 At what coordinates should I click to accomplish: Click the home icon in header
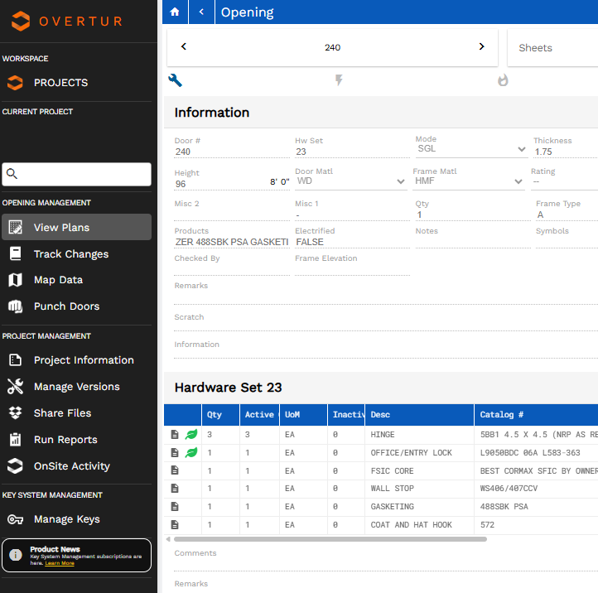[174, 12]
